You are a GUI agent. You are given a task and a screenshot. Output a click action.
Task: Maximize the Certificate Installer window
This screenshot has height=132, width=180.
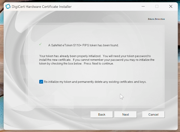[x=157, y=6]
